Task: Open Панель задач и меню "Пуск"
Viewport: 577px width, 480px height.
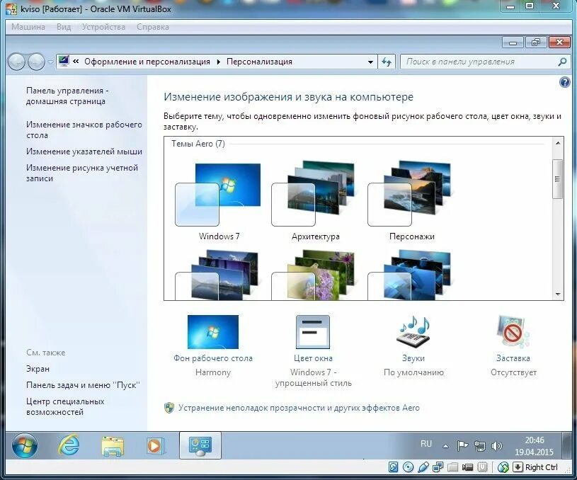Action: (x=83, y=385)
